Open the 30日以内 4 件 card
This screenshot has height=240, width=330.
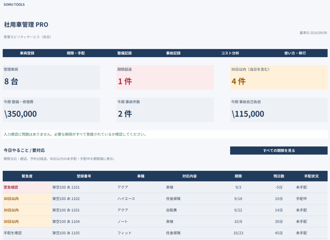pos(279,77)
